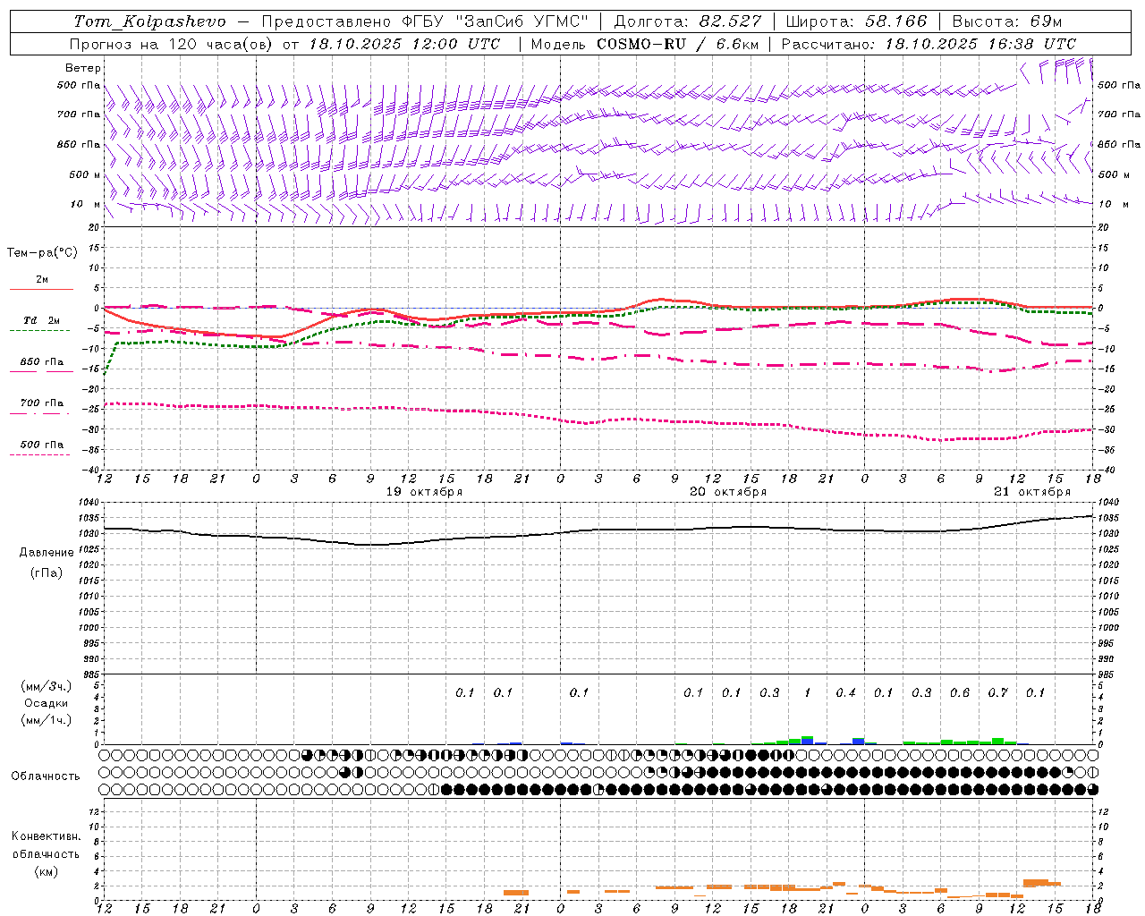The image size is (1145, 916).
Task: Click the 20 октября date label
Action: pyautogui.click(x=728, y=492)
